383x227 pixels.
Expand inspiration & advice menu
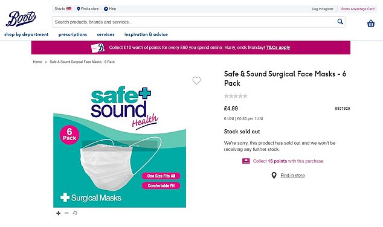[146, 34]
